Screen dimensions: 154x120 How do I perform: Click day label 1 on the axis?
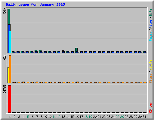point(10,117)
